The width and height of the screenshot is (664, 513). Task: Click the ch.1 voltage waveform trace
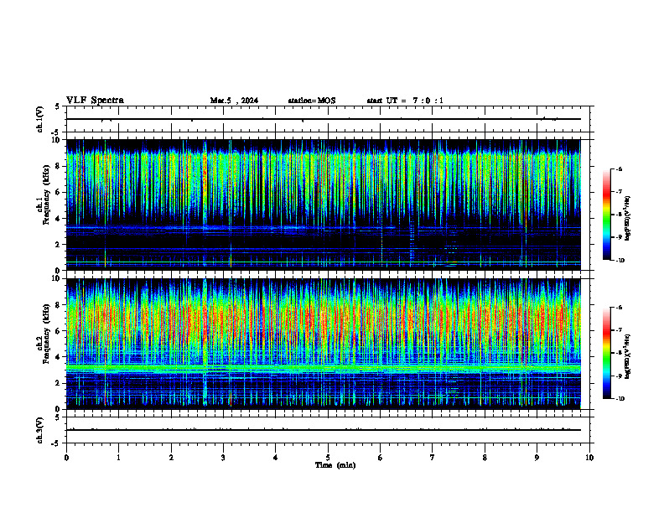tap(324, 119)
